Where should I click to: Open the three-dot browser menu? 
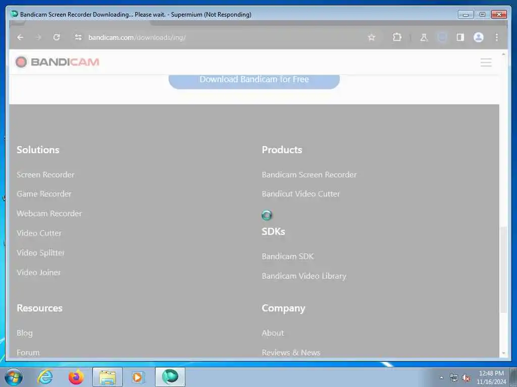[x=497, y=37]
